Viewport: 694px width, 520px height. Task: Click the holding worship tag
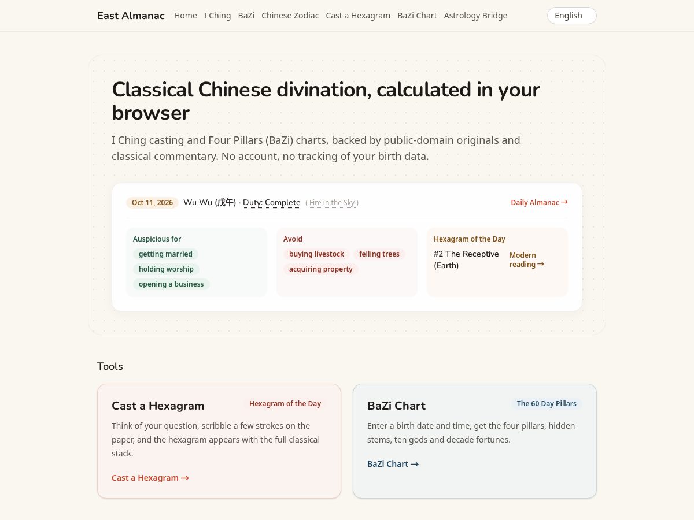(x=166, y=269)
